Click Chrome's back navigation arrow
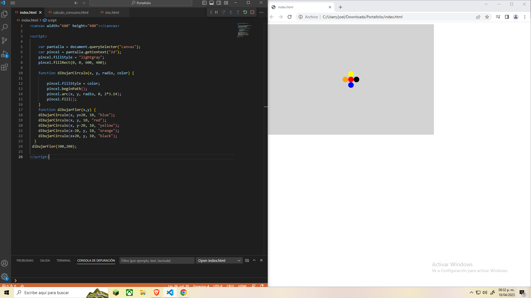The height and width of the screenshot is (298, 531). click(272, 17)
